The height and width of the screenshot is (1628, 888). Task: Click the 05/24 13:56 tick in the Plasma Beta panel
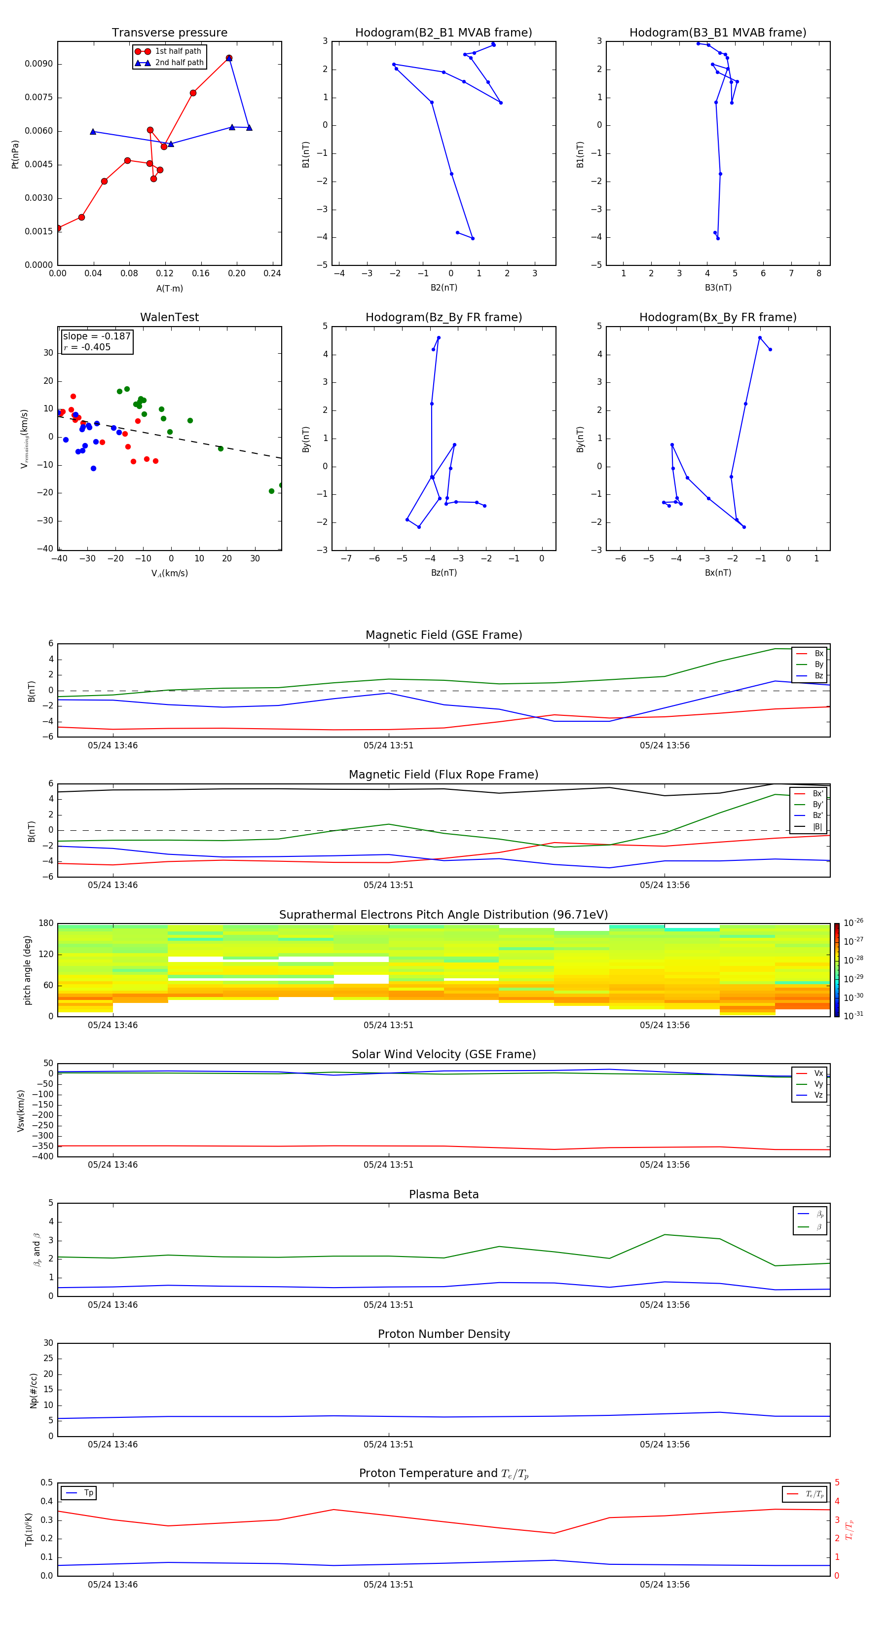(664, 1305)
